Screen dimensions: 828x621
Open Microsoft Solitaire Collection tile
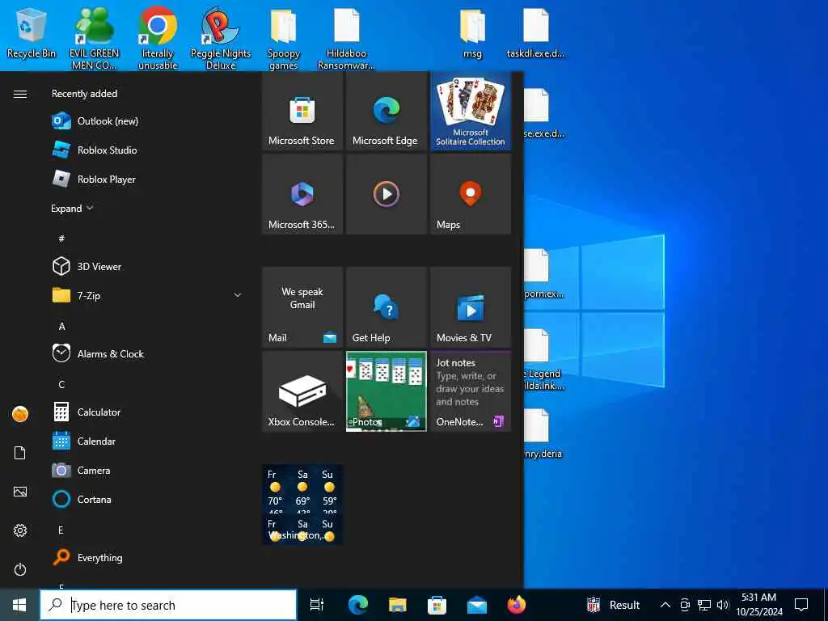point(471,112)
